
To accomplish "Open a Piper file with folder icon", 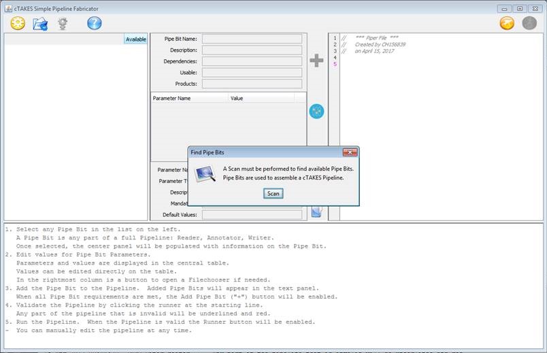I will click(40, 23).
